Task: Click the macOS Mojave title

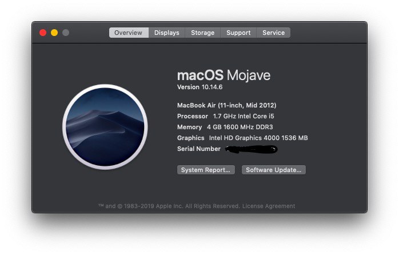Action: [224, 75]
